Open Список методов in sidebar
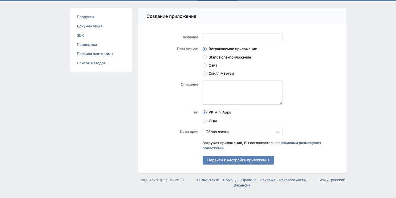The height and width of the screenshot is (198, 396). tap(91, 63)
